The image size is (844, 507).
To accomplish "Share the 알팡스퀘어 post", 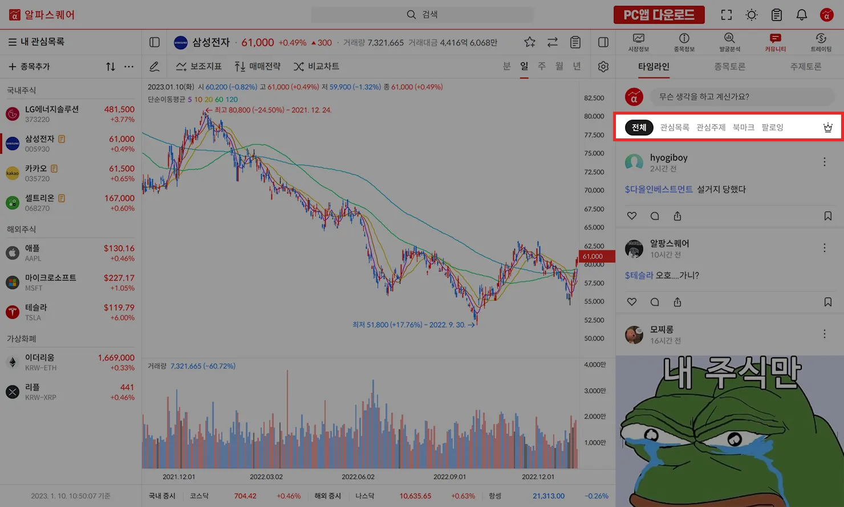I will click(x=677, y=302).
